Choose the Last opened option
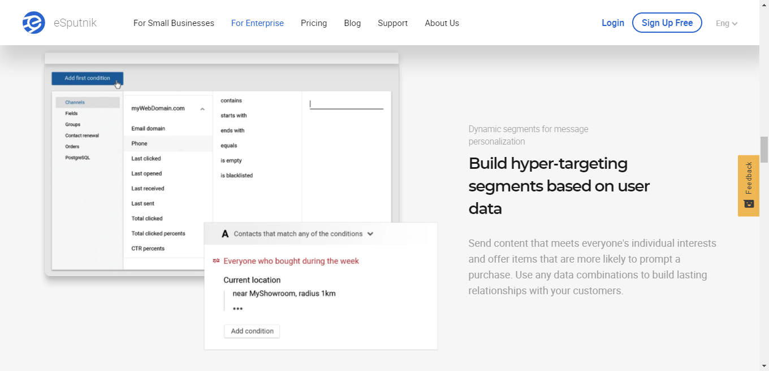 (146, 173)
